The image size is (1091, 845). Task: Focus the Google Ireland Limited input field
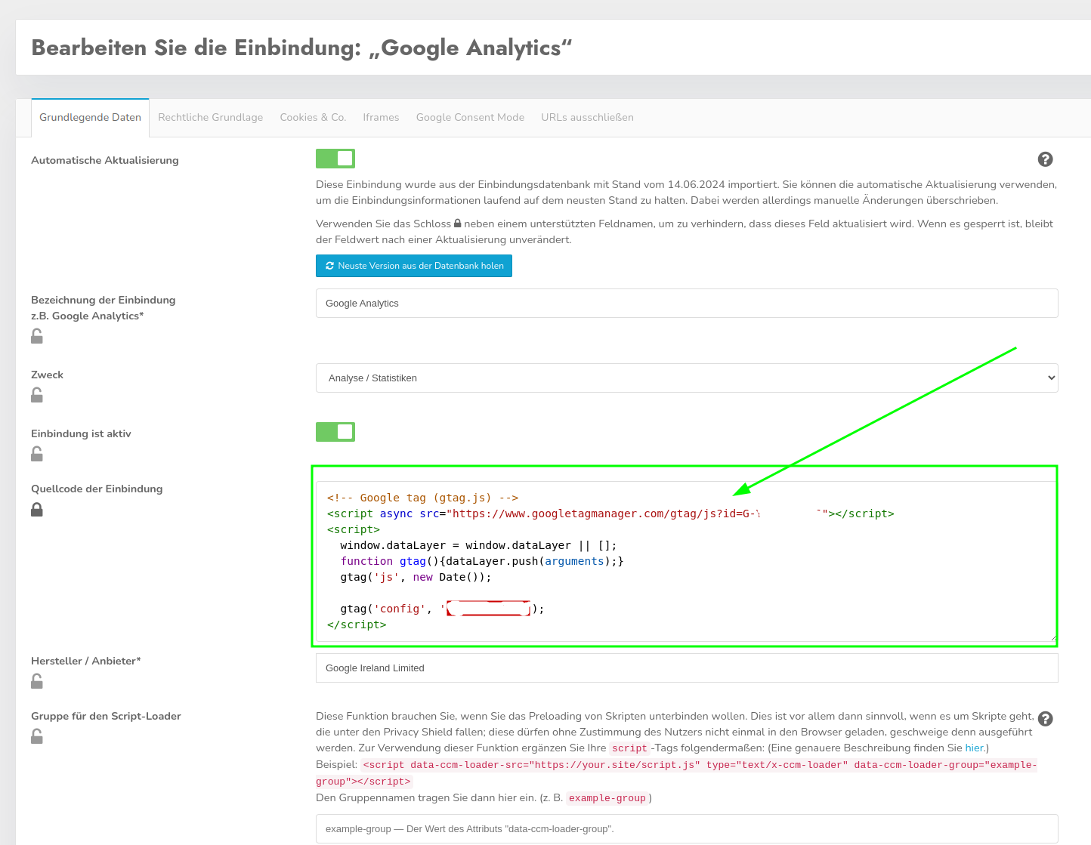click(x=686, y=668)
